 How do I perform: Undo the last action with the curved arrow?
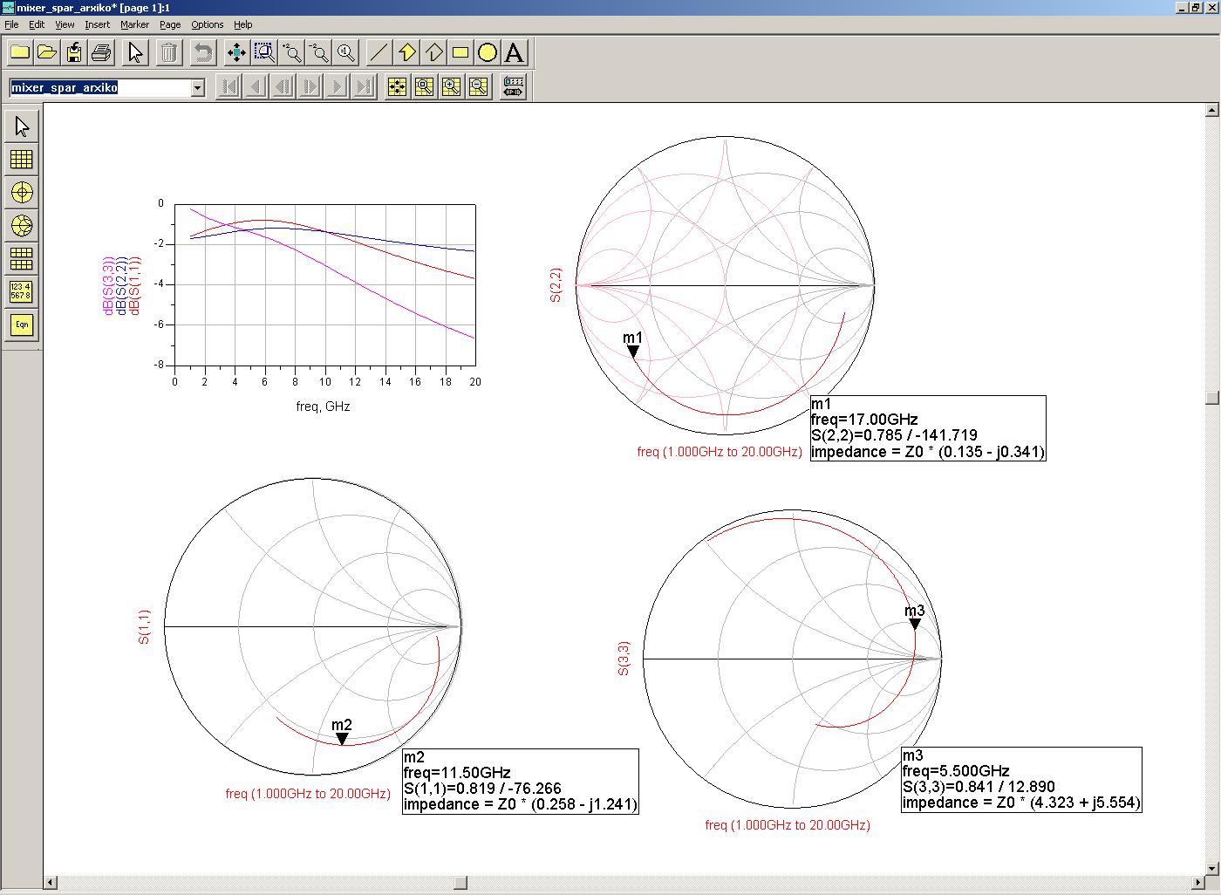pyautogui.click(x=202, y=52)
